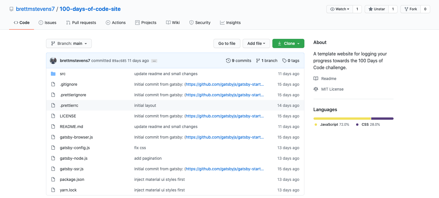This screenshot has height=198, width=439.
Task: Expand the commit message ellipsis button
Action: (154, 61)
